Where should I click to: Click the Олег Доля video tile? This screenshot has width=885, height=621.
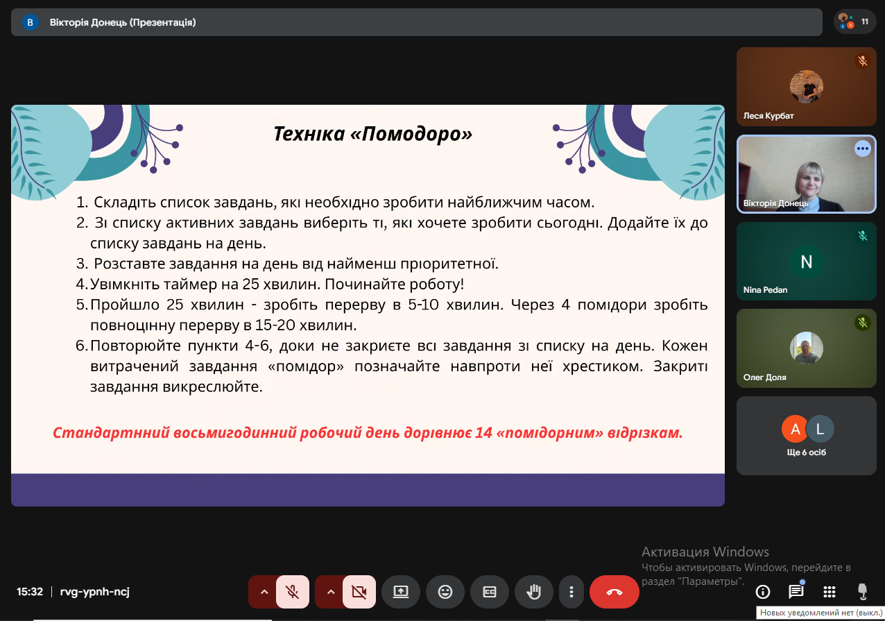click(806, 348)
